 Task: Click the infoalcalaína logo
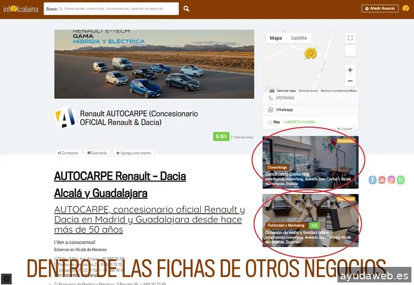21,9
